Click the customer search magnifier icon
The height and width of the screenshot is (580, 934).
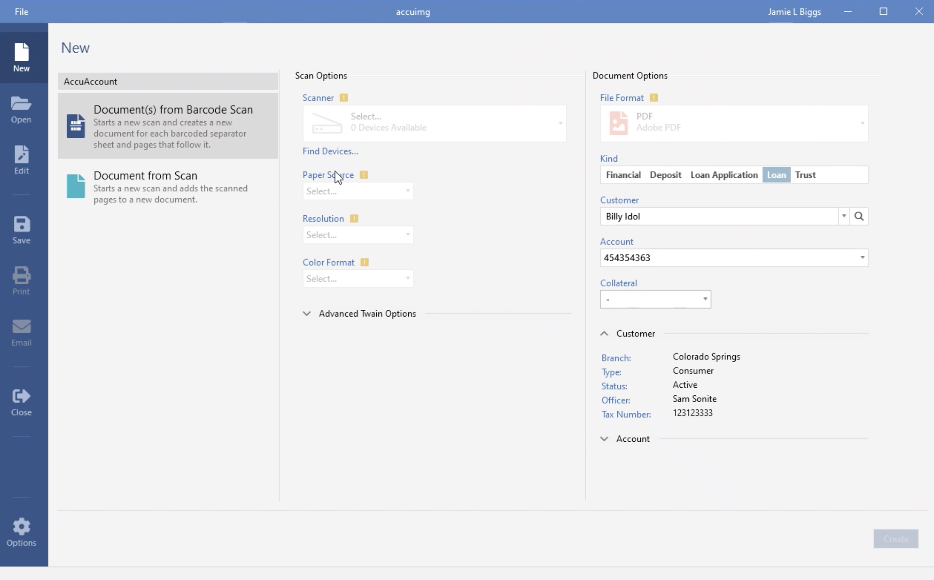pyautogui.click(x=859, y=216)
